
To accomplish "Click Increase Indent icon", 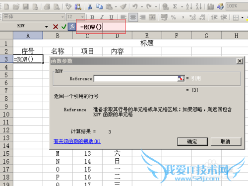I will tap(224, 17).
